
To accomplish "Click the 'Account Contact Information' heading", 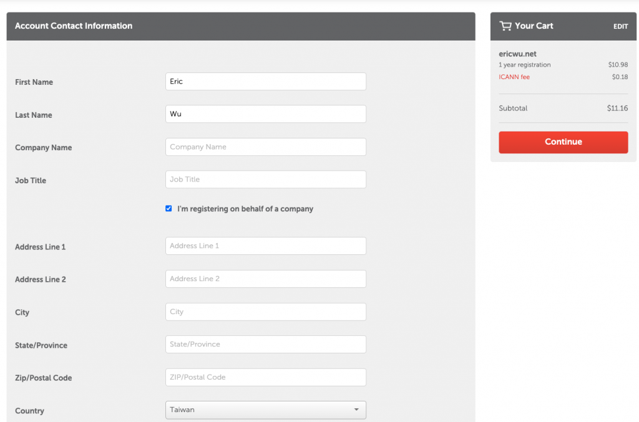I will (74, 26).
